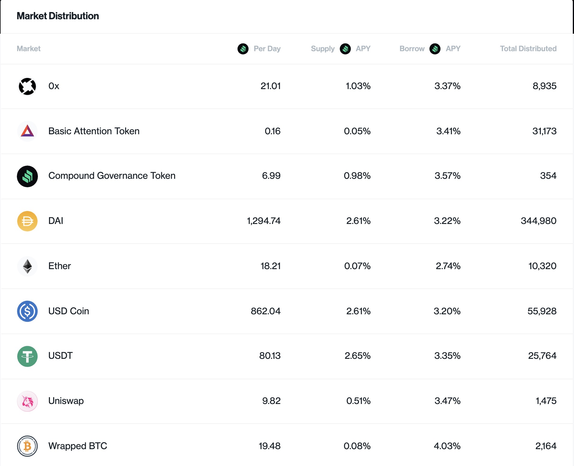574x466 pixels.
Task: Open the 0x market row
Action: tap(287, 86)
